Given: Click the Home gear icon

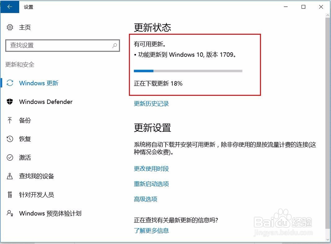Looking at the screenshot, I should pos(10,27).
